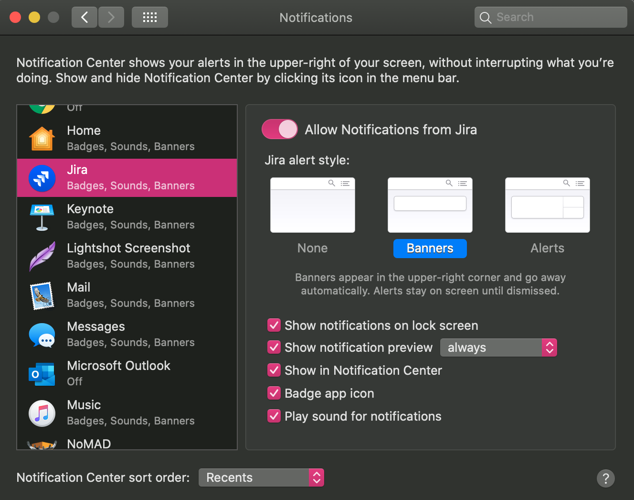The height and width of the screenshot is (500, 634).
Task: Disable Play sound for notifications
Action: pos(274,416)
